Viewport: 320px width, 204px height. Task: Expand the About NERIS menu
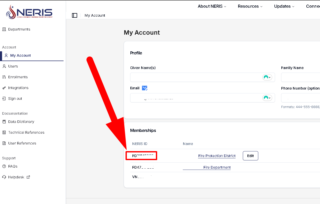coord(212,6)
